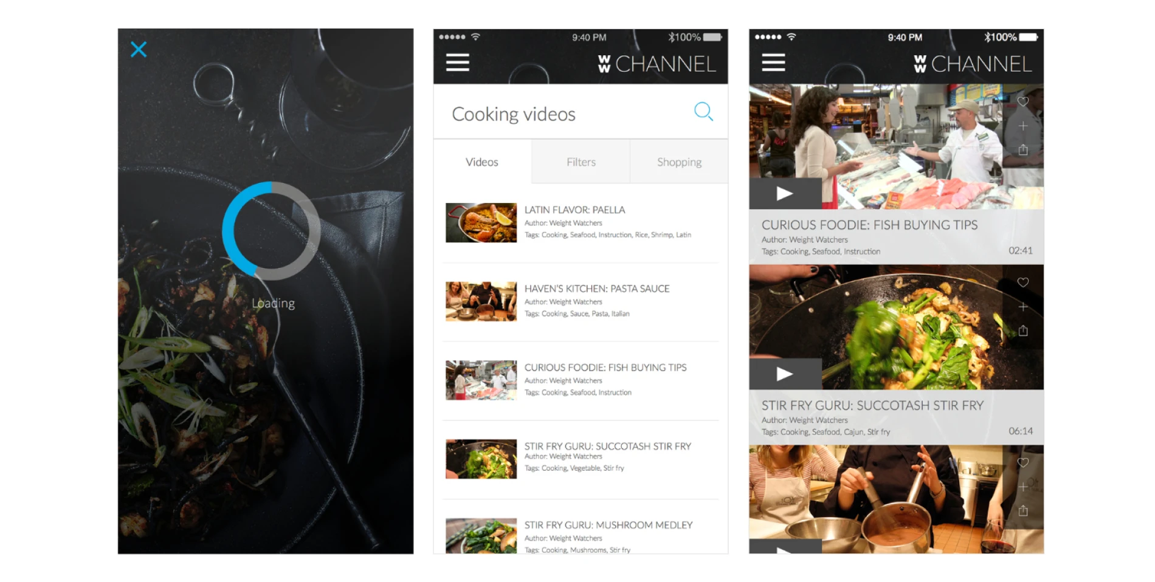1155x582 pixels.
Task: Tap "Tags: Cooking, Mushrooms, Stir fry"
Action: pos(577,550)
